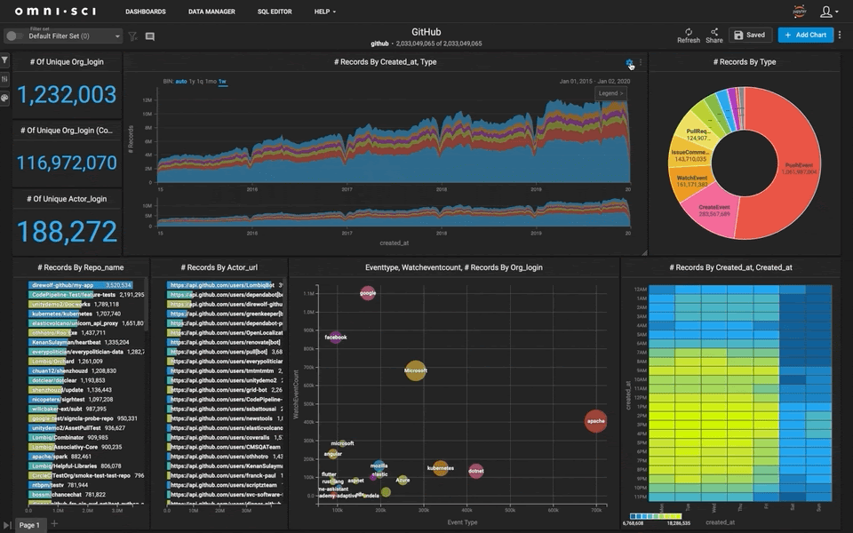The width and height of the screenshot is (853, 533).
Task: Click the GitHub dashboard title
Action: pyautogui.click(x=426, y=32)
